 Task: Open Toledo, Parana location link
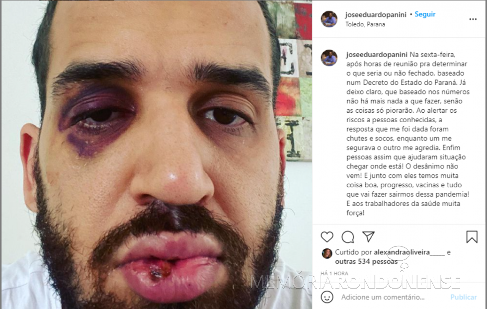point(365,24)
